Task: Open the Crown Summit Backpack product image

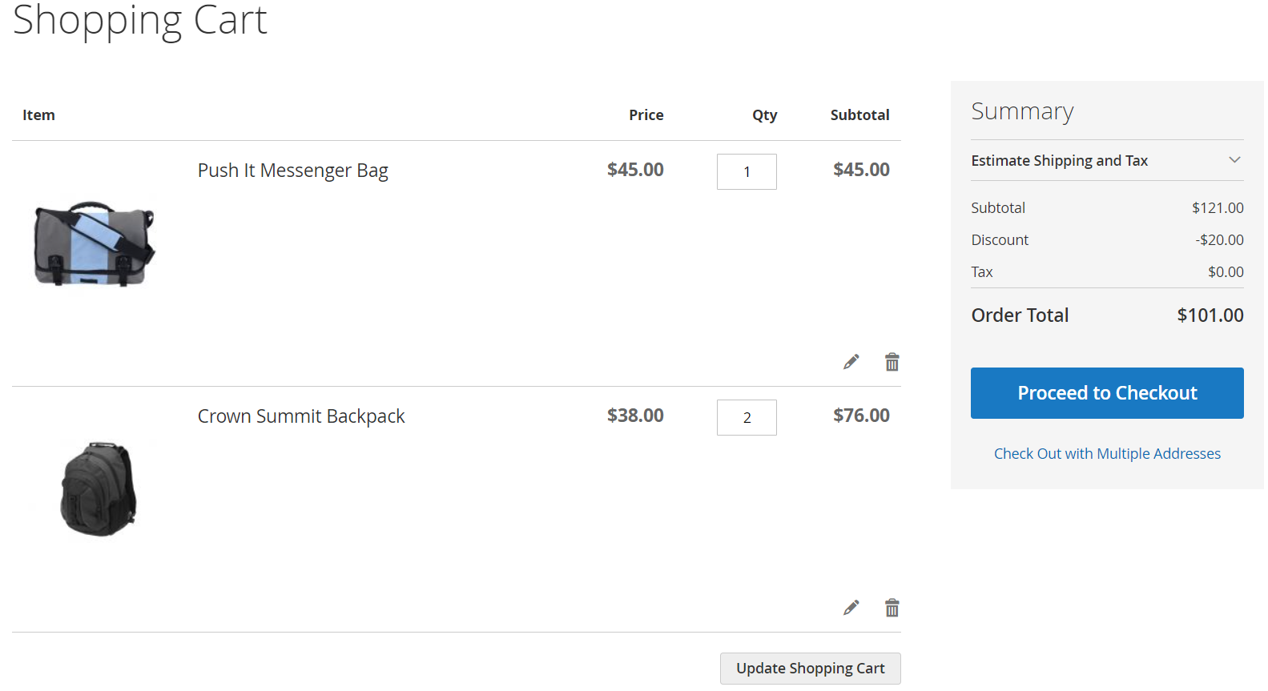Action: click(x=99, y=489)
